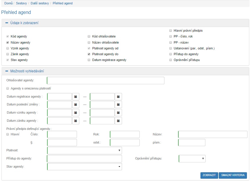Collapse the Údaje k zobrazení panel
This screenshot has height=181, width=251.
(x=7, y=23)
